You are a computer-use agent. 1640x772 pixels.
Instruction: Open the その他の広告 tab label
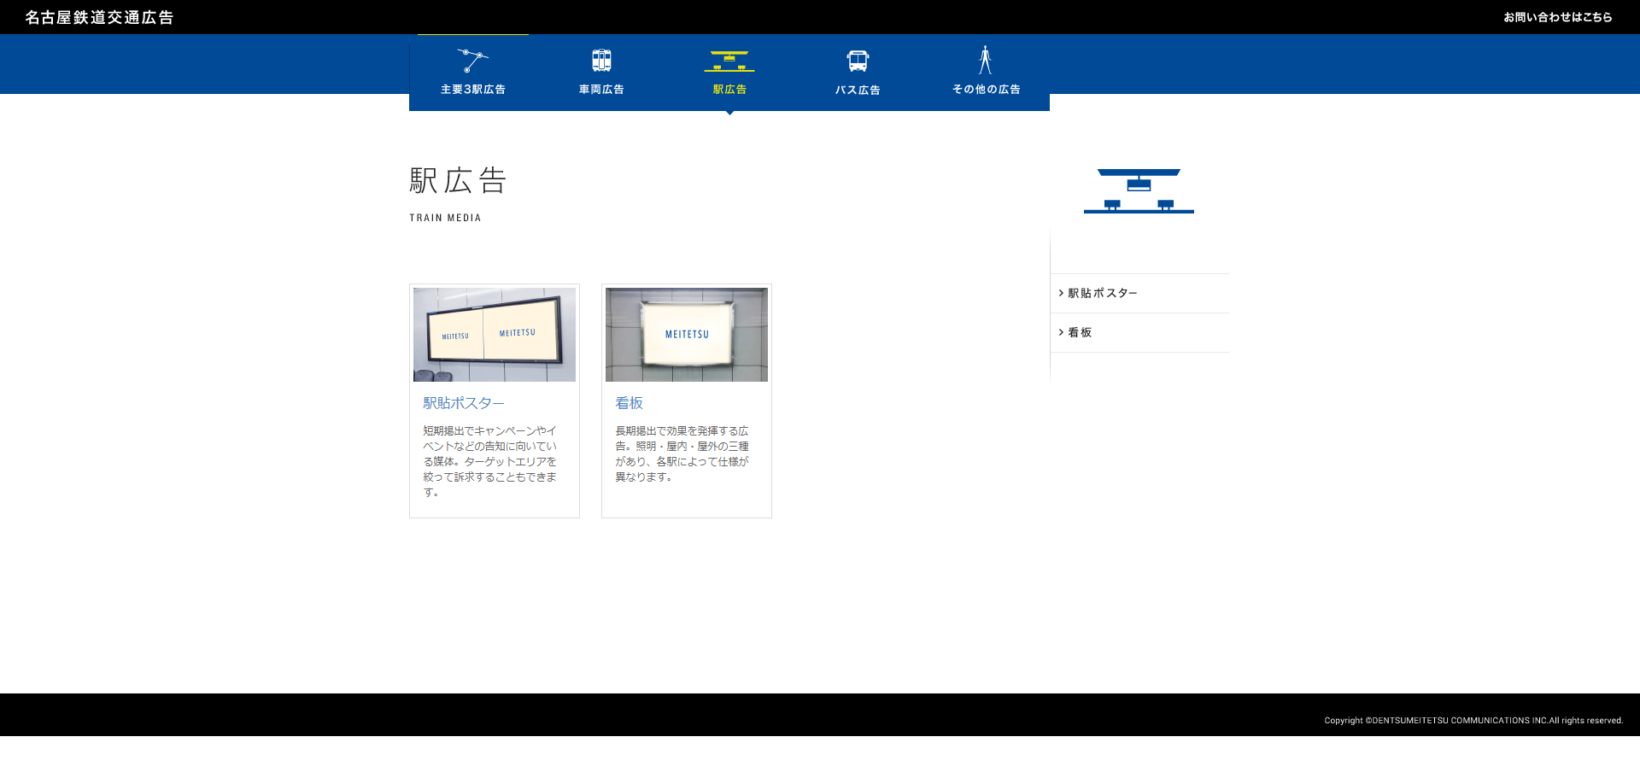tap(986, 90)
